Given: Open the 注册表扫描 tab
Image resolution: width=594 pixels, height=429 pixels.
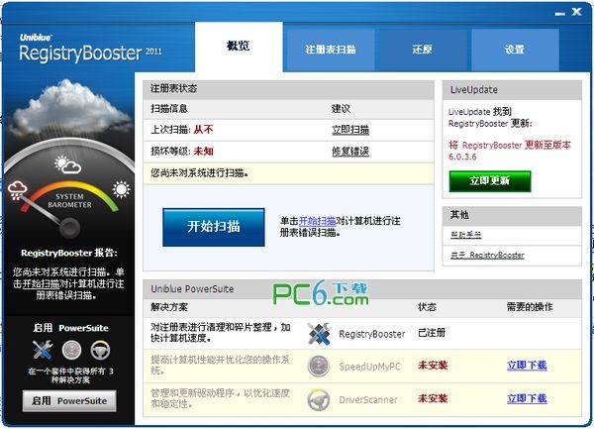Looking at the screenshot, I should click(x=331, y=50).
